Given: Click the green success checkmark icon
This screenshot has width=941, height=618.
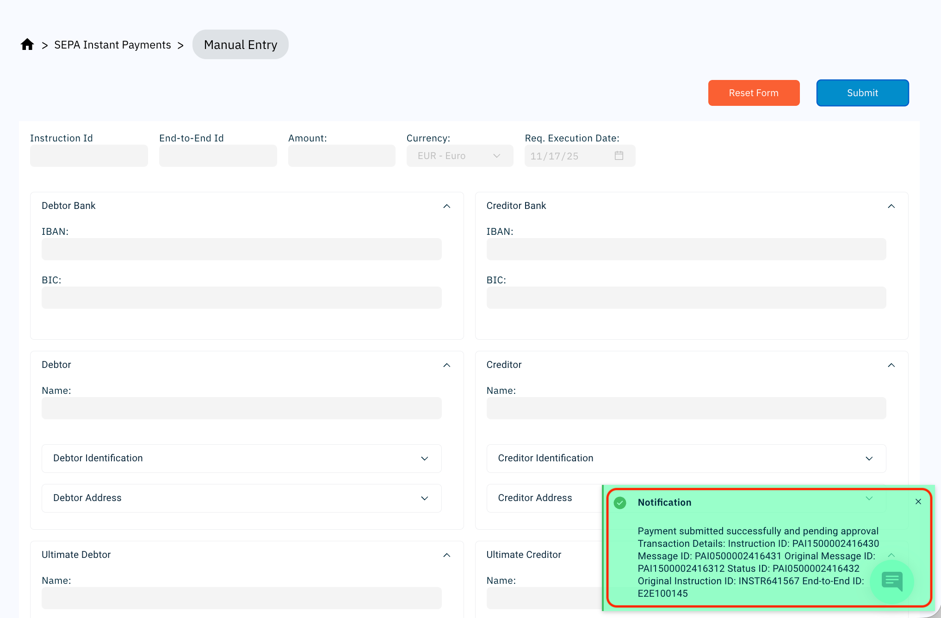Looking at the screenshot, I should pyautogui.click(x=620, y=503).
